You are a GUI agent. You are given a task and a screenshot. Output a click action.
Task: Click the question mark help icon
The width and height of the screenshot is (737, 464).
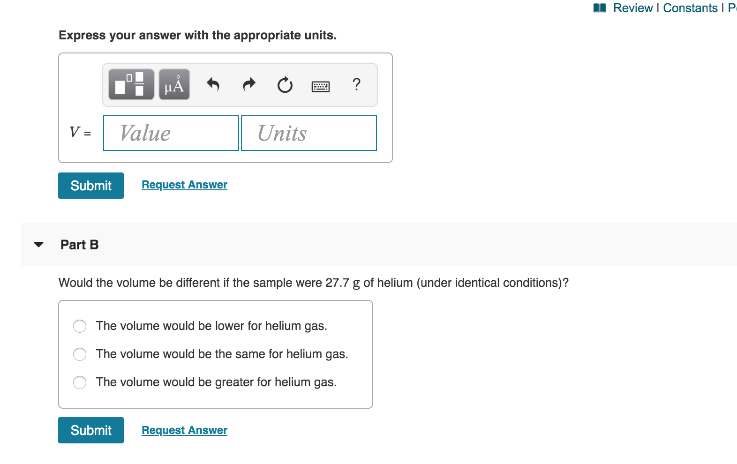pyautogui.click(x=356, y=85)
